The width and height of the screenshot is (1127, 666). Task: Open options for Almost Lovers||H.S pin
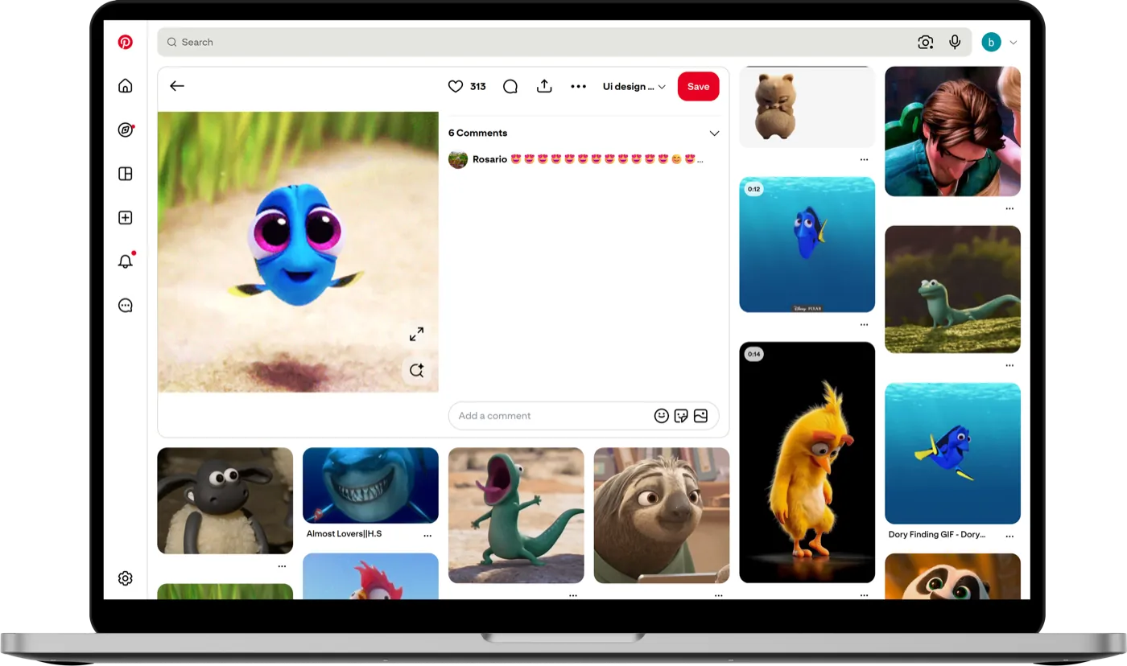coord(427,535)
